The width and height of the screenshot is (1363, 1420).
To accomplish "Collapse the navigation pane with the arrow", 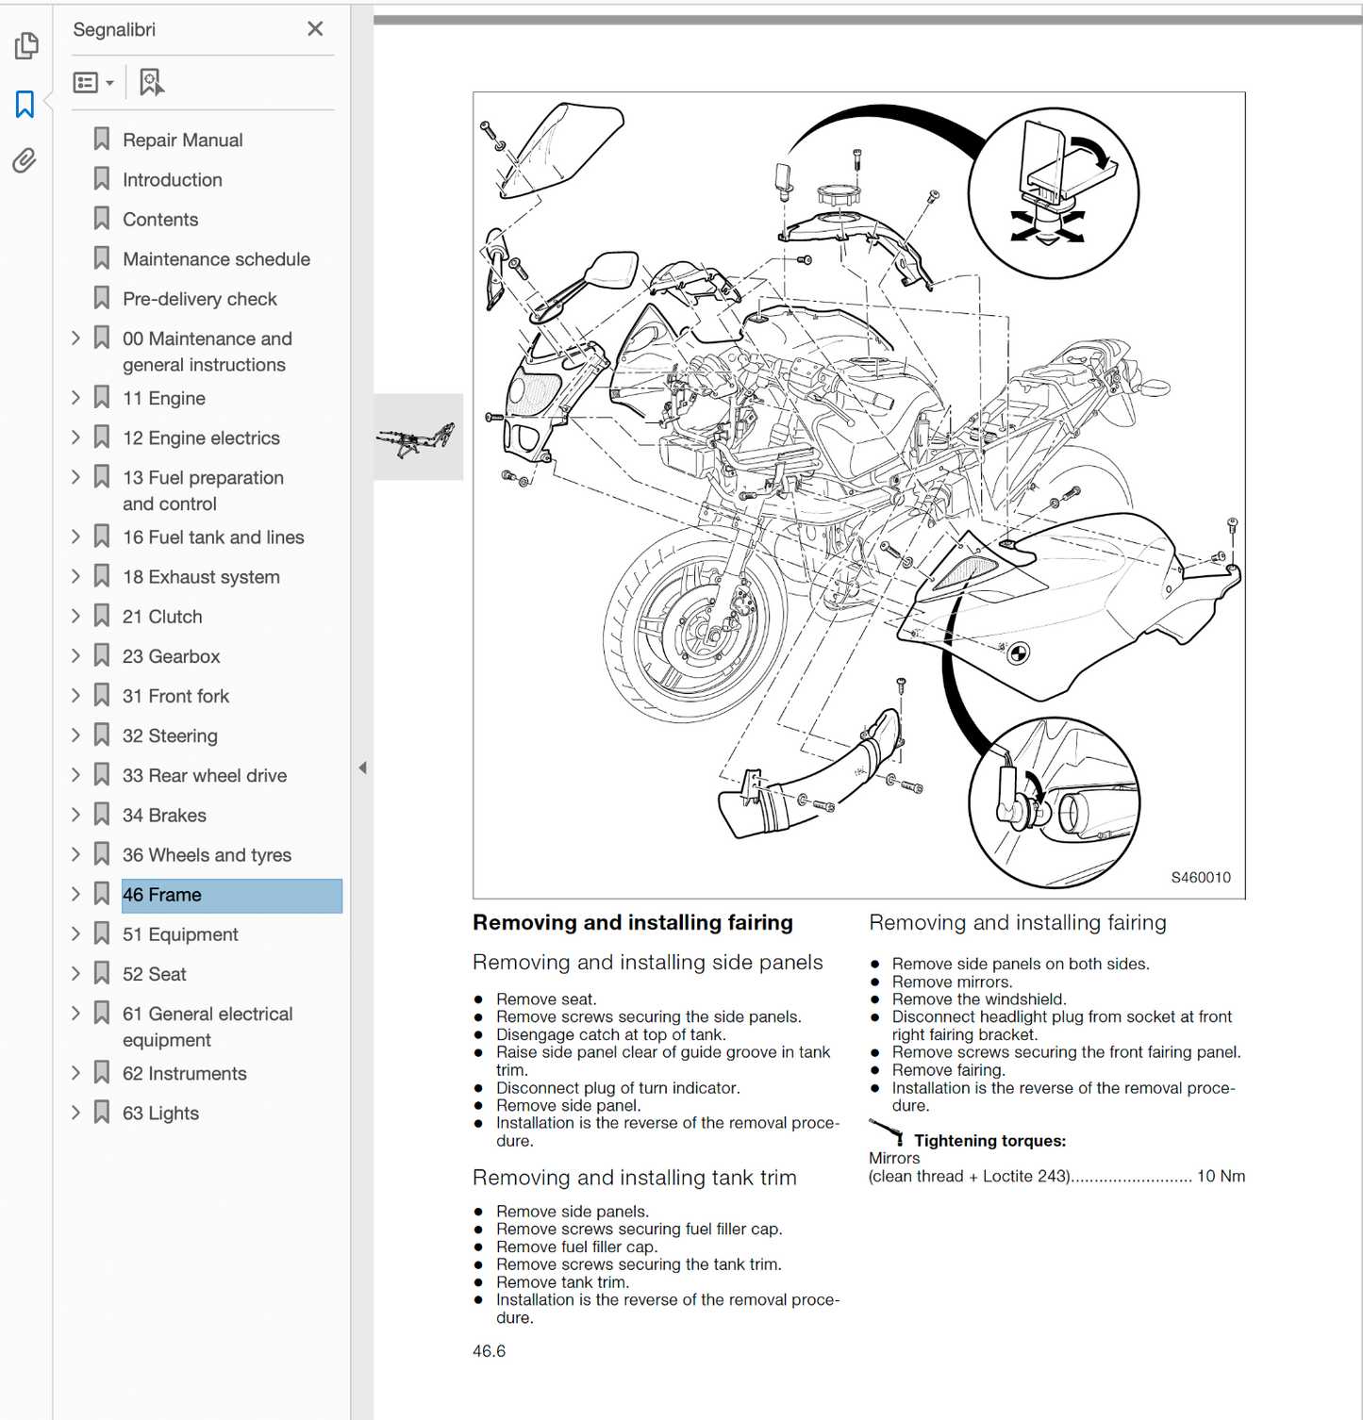I will point(362,768).
